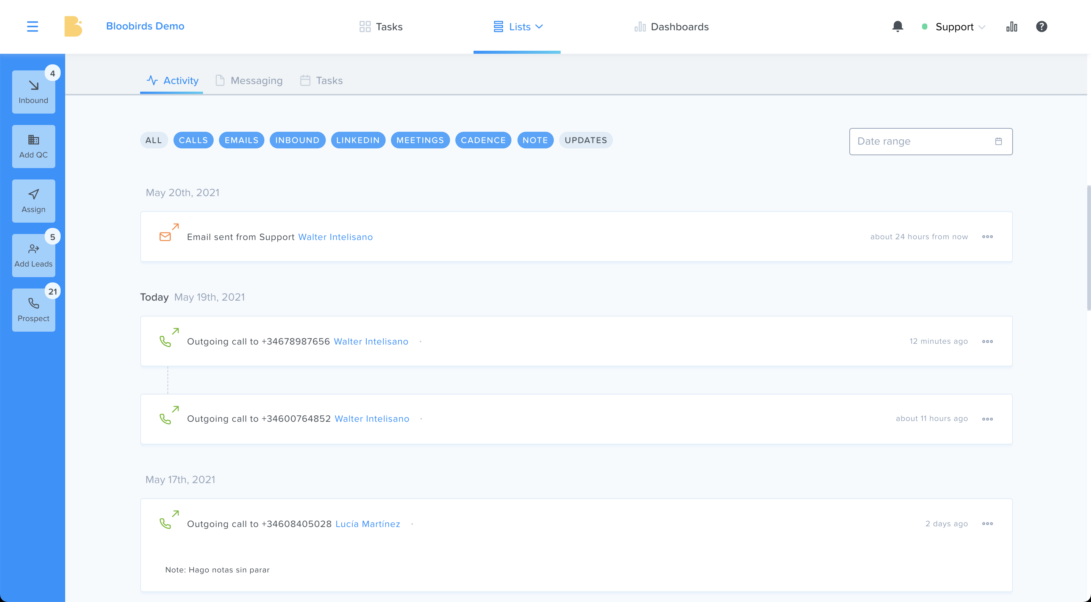Switch to the Messaging tab
The image size is (1091, 602).
[249, 80]
